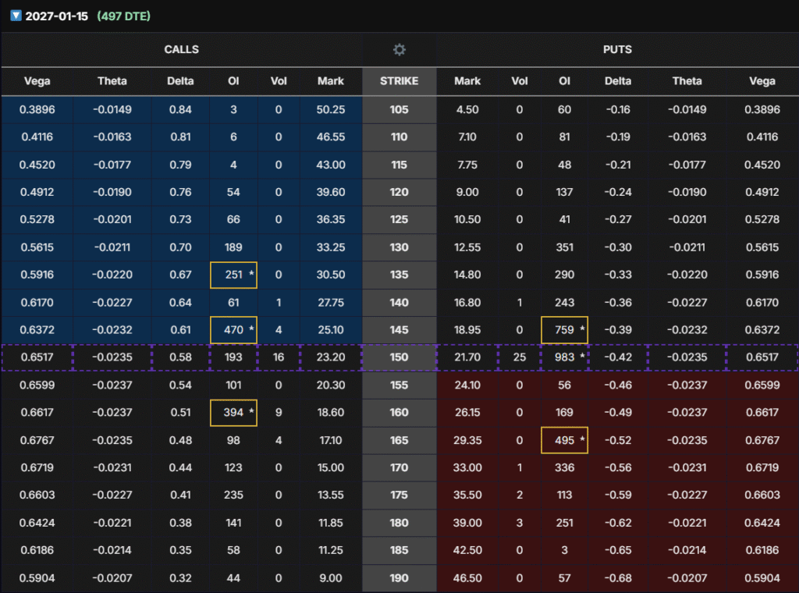Open the option chain settings gear
The image size is (799, 593).
click(399, 50)
